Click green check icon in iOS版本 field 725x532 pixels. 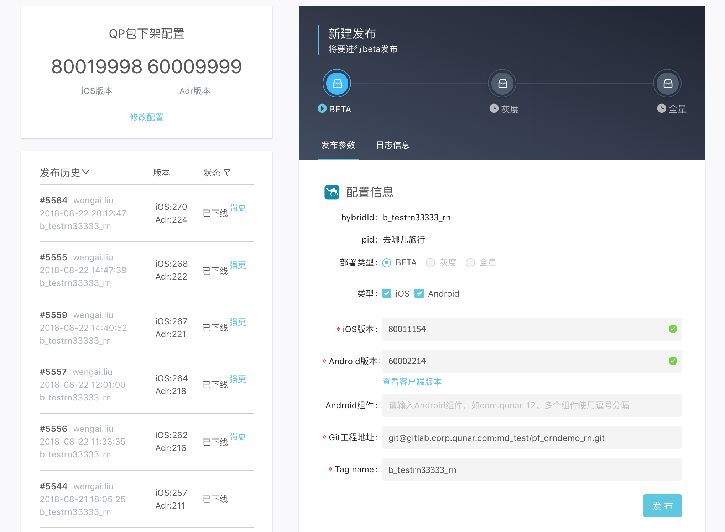tap(673, 329)
